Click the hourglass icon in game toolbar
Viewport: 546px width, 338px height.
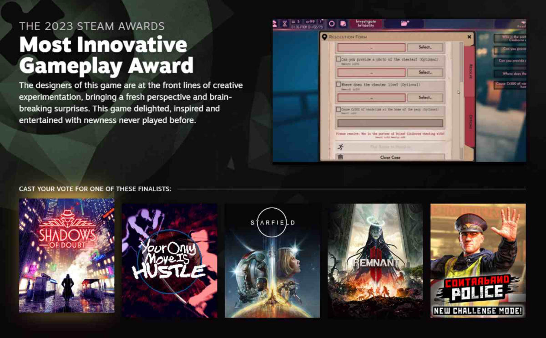(285, 23)
